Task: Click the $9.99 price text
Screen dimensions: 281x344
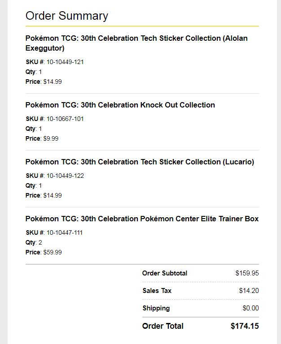Action: (51, 138)
